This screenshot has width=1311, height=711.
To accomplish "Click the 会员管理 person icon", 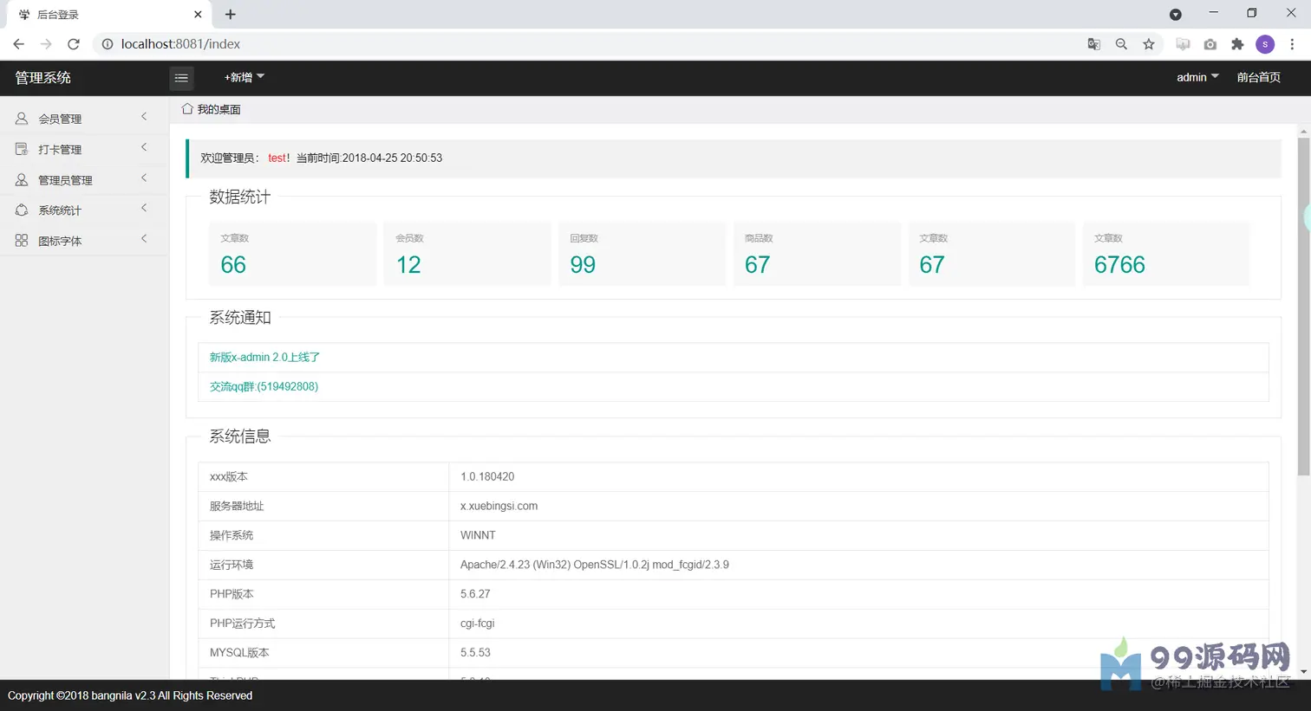I will click(22, 118).
